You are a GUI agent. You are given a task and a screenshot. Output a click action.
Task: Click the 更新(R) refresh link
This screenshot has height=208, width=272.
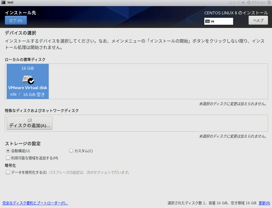[264, 203]
